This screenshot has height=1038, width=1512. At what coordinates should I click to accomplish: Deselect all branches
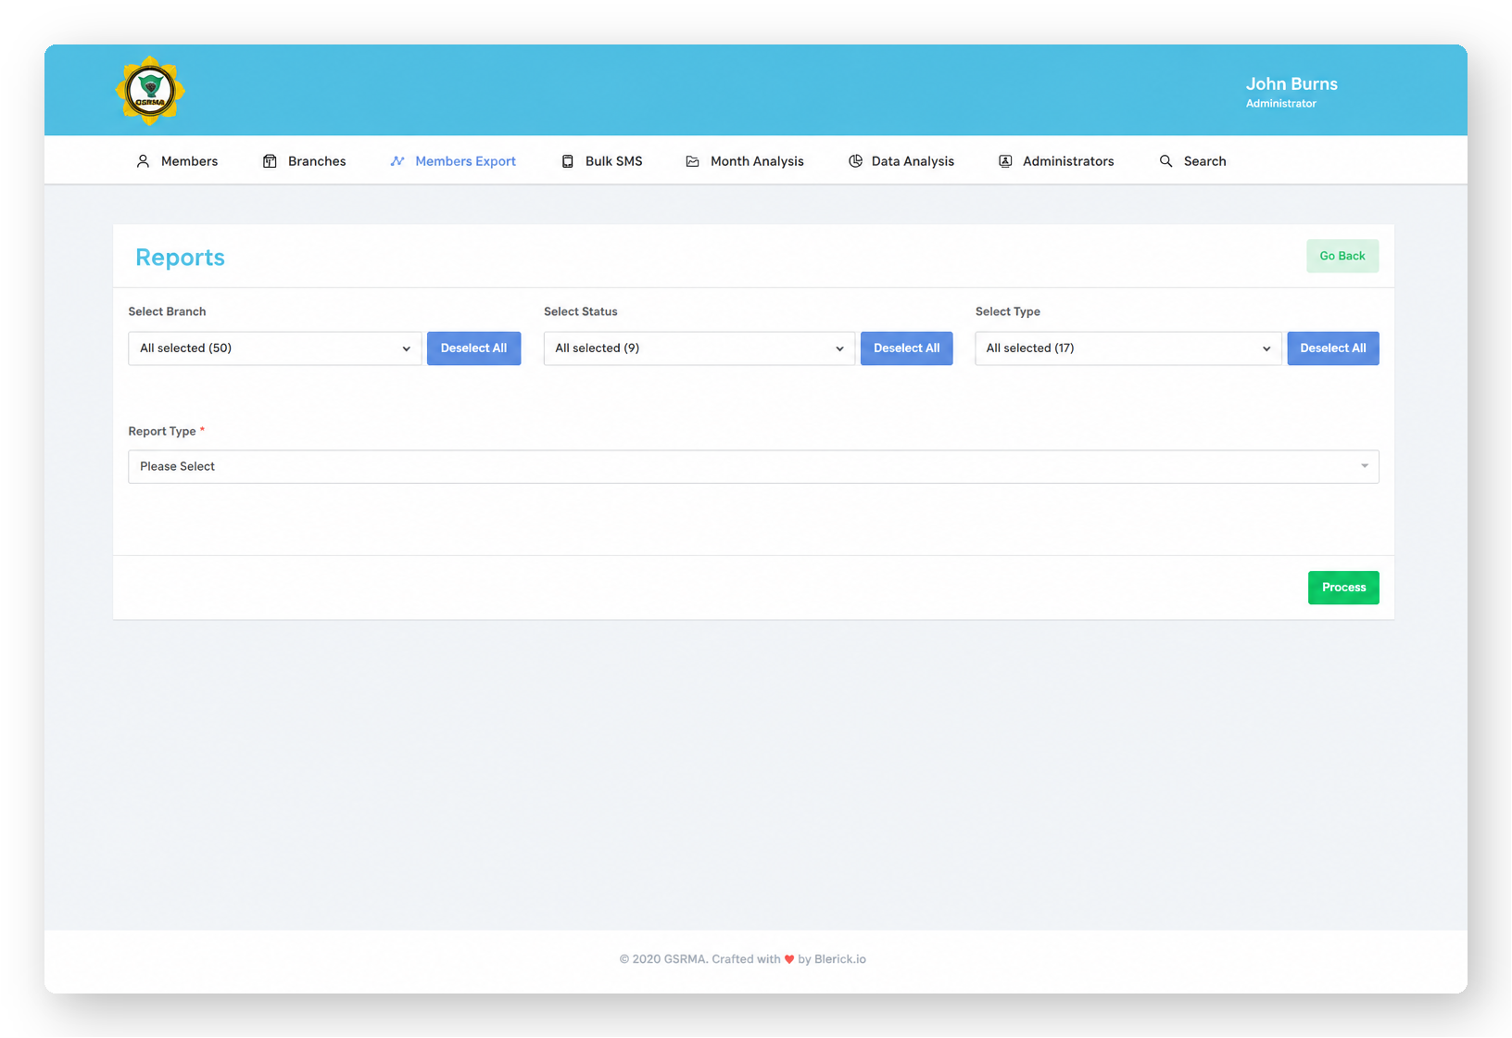(x=473, y=348)
